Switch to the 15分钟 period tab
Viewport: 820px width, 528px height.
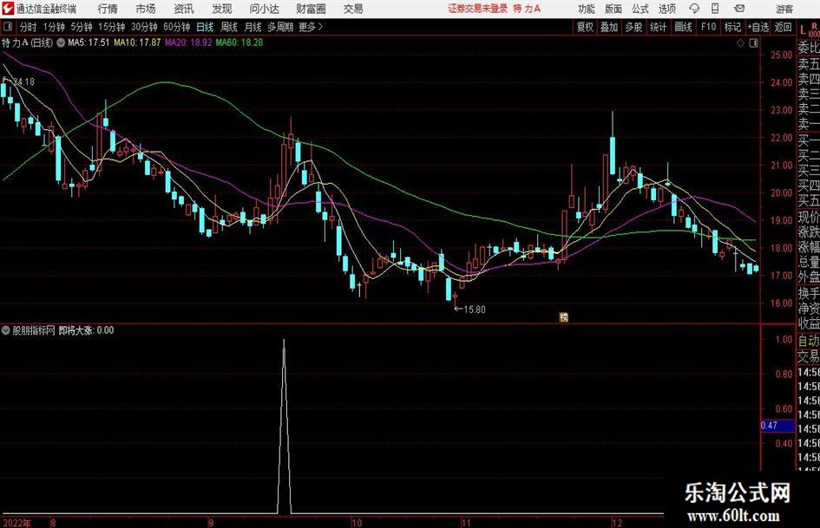[x=112, y=27]
